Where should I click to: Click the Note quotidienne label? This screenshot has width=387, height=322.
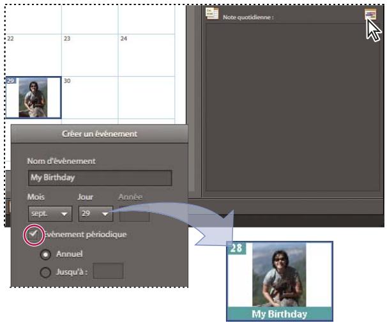coord(248,17)
